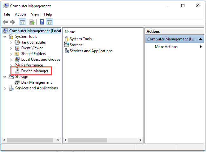Click the Forward arrow toolbar icon
The image size is (206, 152).
tap(12, 22)
